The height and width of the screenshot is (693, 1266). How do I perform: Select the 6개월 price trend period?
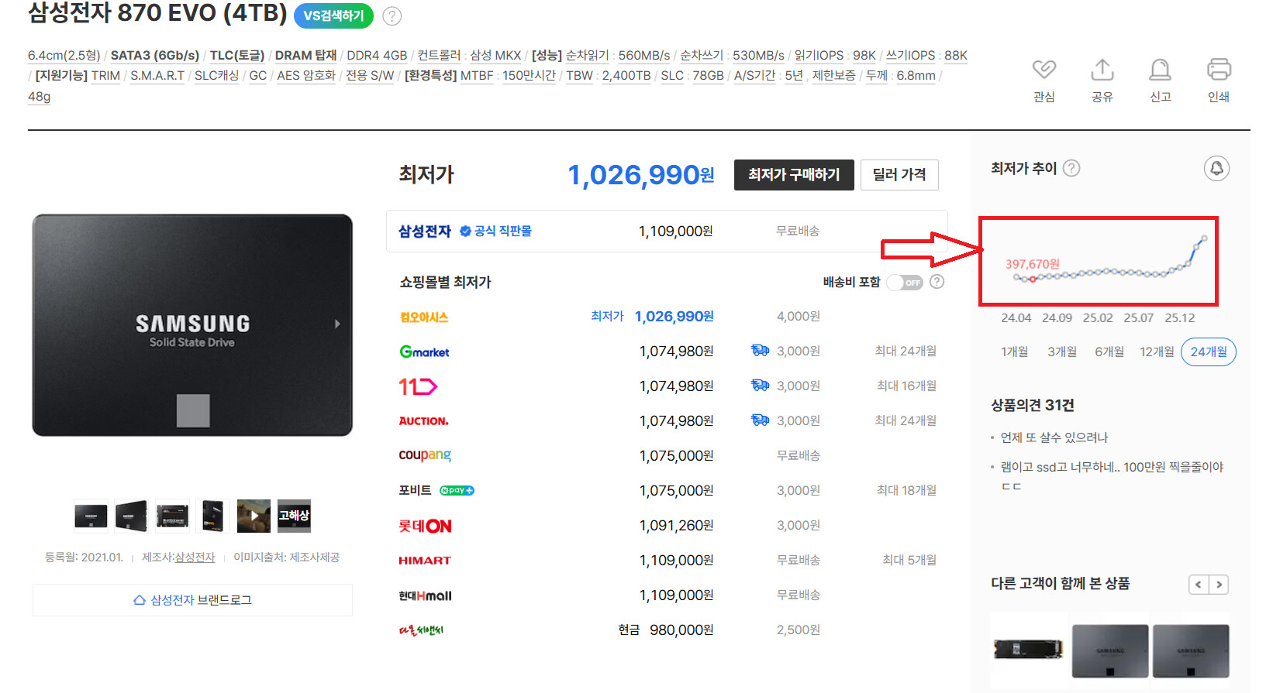[1109, 352]
